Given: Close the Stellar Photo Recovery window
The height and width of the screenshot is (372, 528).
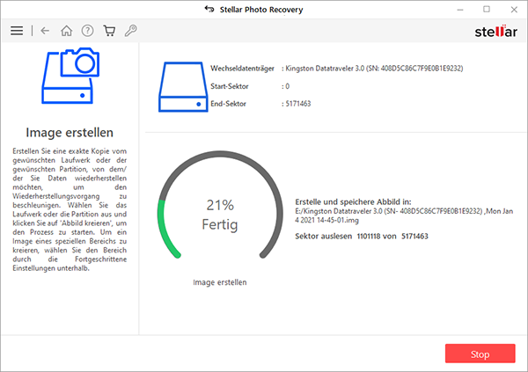Looking at the screenshot, I should (x=514, y=10).
